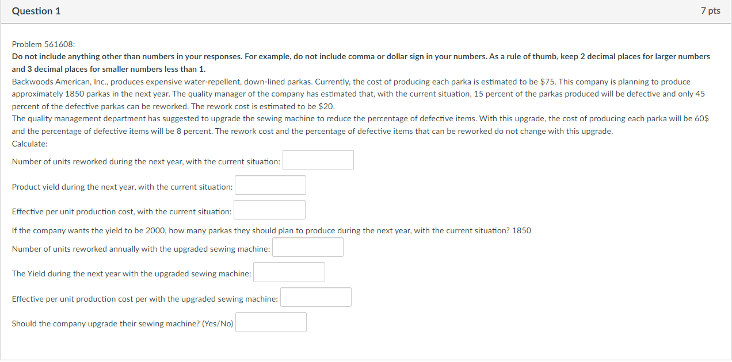
Task: Click the Effective per unit production cost label
Action: click(x=121, y=211)
